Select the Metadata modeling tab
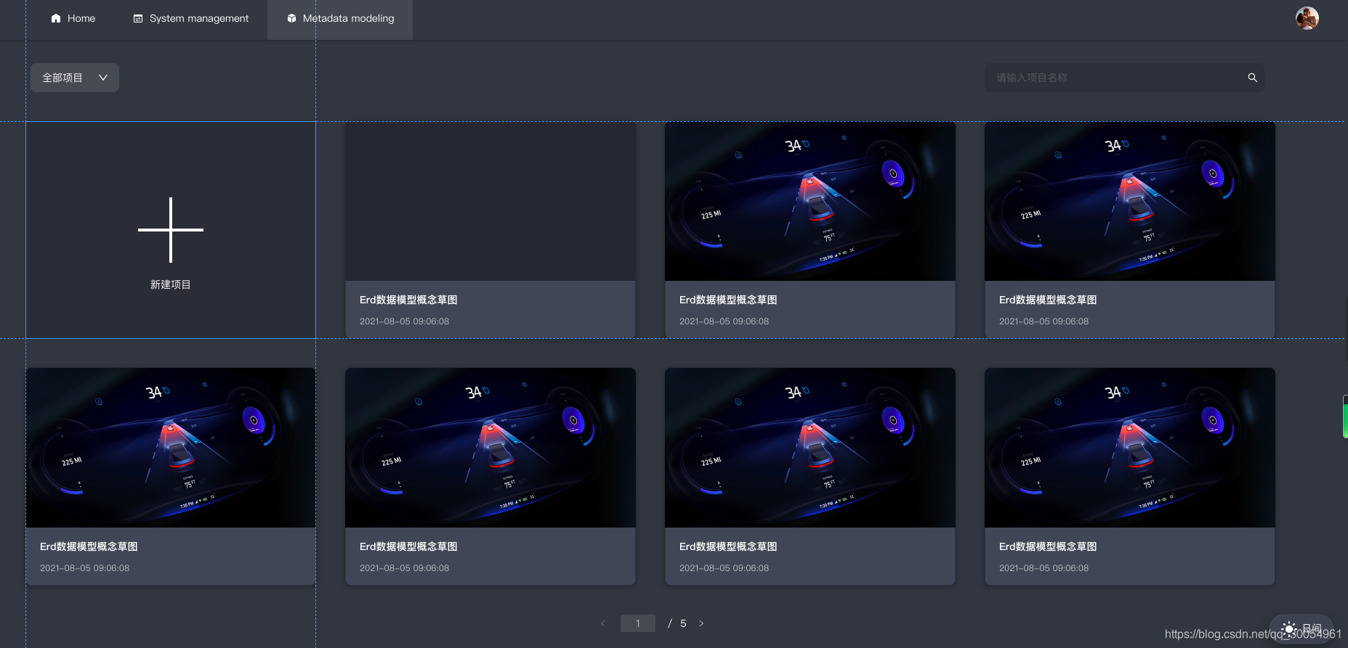This screenshot has height=648, width=1348. point(340,18)
